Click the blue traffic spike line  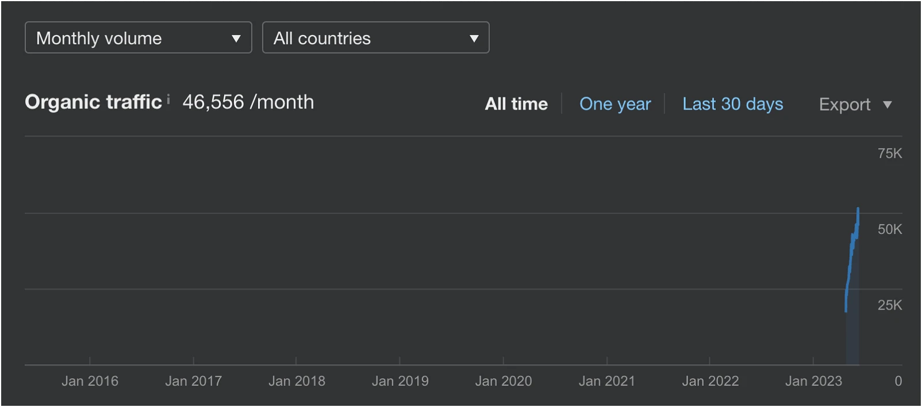pyautogui.click(x=852, y=259)
